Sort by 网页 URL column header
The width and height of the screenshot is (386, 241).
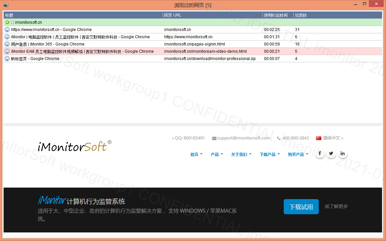[212, 15]
